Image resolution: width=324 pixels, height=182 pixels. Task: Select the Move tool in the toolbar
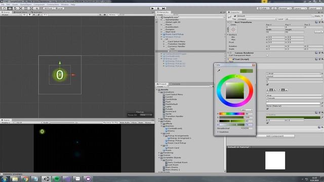[10, 9]
